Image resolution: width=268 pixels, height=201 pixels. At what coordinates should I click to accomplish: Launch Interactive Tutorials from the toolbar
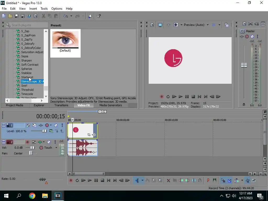90,16
